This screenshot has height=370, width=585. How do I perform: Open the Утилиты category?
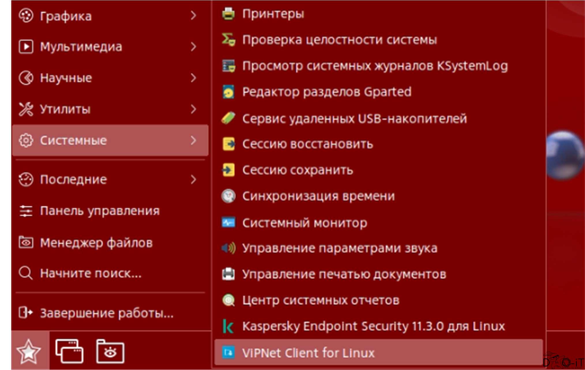tap(65, 109)
